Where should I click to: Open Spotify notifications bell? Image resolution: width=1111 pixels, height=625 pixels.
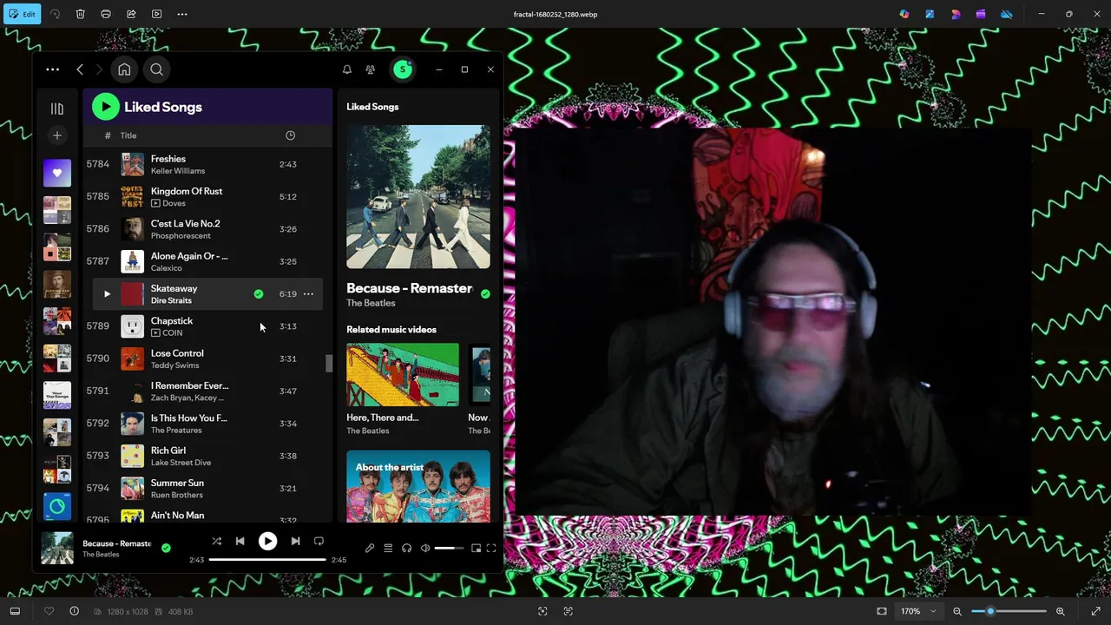[x=347, y=69]
